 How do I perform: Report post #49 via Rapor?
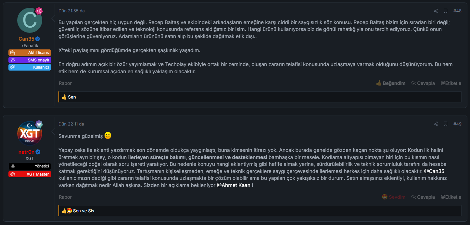pyautogui.click(x=65, y=197)
